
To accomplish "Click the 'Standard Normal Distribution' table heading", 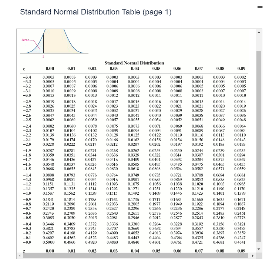I will [x=134, y=63].
